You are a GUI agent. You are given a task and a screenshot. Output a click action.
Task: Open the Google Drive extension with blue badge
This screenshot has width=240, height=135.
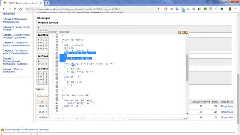(x=183, y=9)
